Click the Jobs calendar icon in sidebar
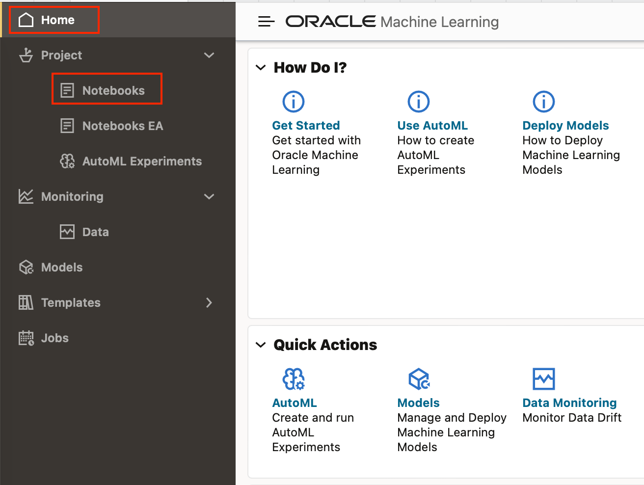Screen dimensions: 644x485 point(26,338)
